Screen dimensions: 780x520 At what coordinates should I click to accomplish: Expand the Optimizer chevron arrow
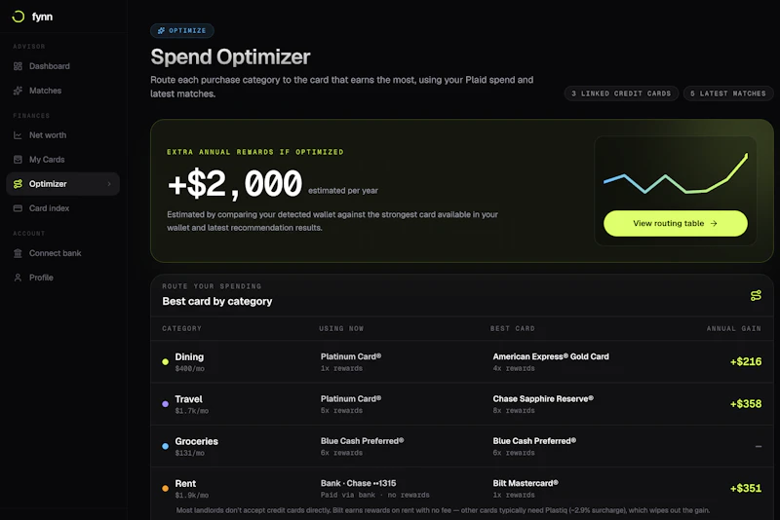109,184
